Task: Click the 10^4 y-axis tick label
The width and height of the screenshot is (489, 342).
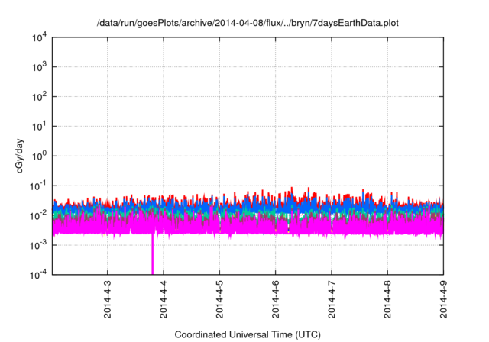Action: coord(39,37)
